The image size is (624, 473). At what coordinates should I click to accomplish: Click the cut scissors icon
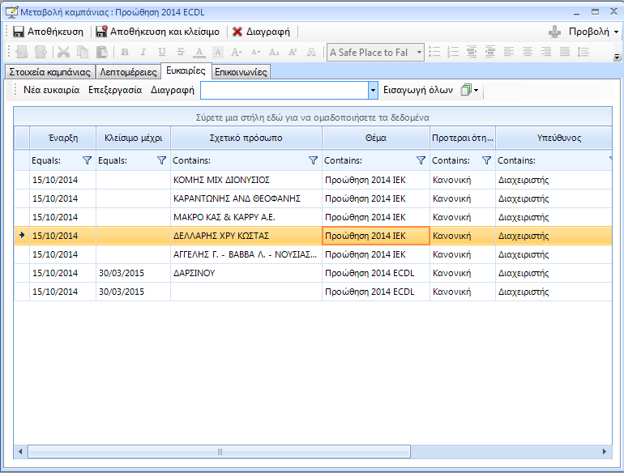pyautogui.click(x=63, y=53)
